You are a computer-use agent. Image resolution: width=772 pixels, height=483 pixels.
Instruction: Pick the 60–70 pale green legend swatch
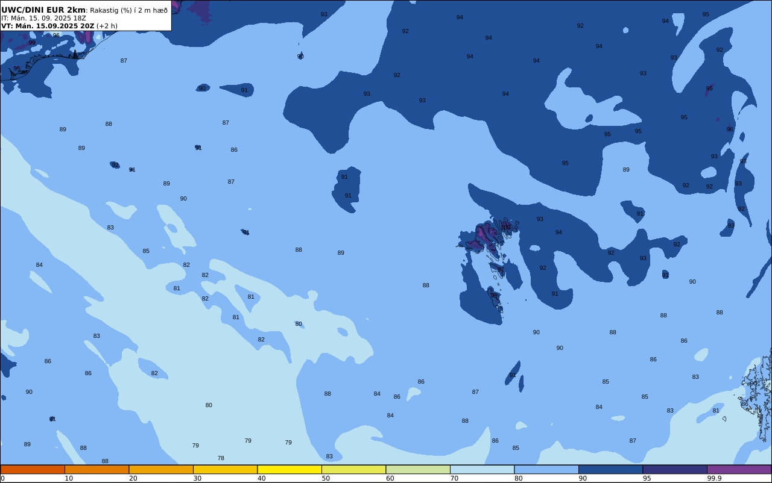pos(418,469)
